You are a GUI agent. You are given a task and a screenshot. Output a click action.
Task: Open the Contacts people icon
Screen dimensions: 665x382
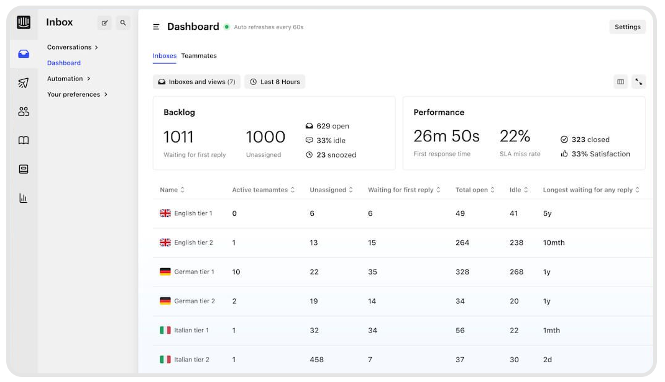click(x=24, y=111)
